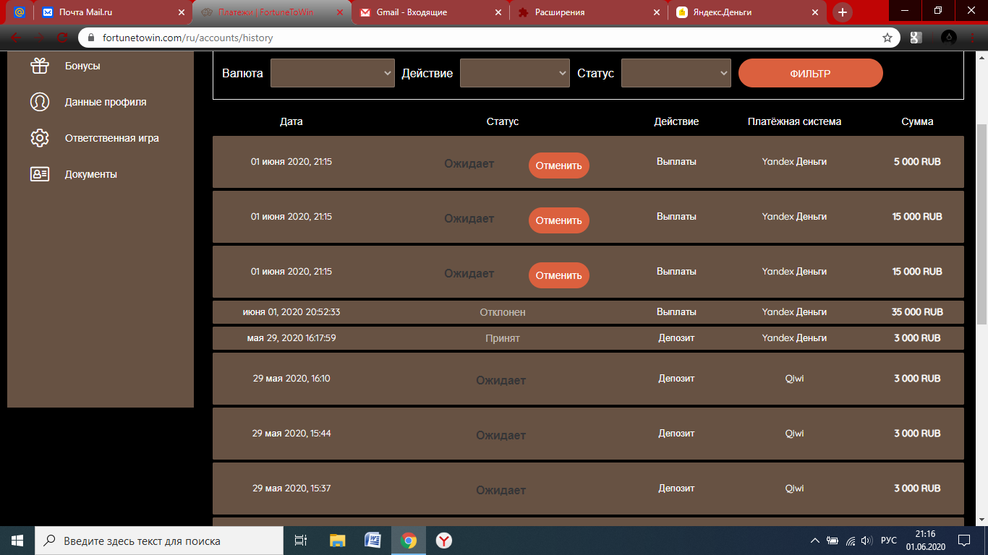Click the 5 000 RUB amount

click(x=917, y=162)
